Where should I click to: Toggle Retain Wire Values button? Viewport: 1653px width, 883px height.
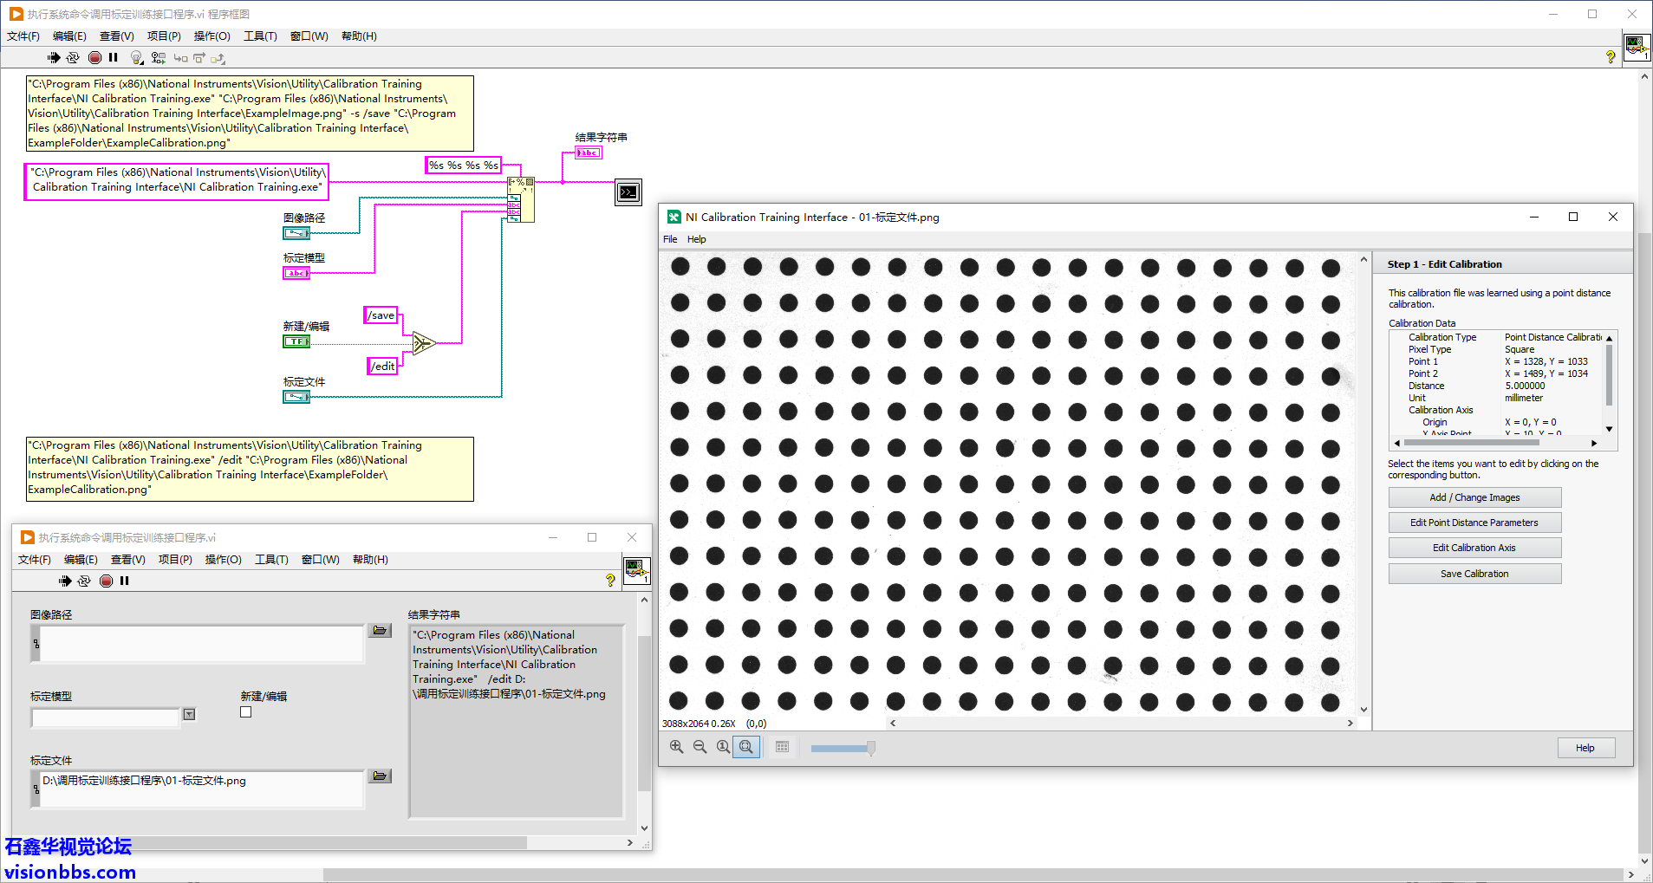(158, 58)
